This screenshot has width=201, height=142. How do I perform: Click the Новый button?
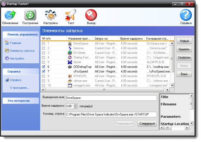[x=184, y=41]
